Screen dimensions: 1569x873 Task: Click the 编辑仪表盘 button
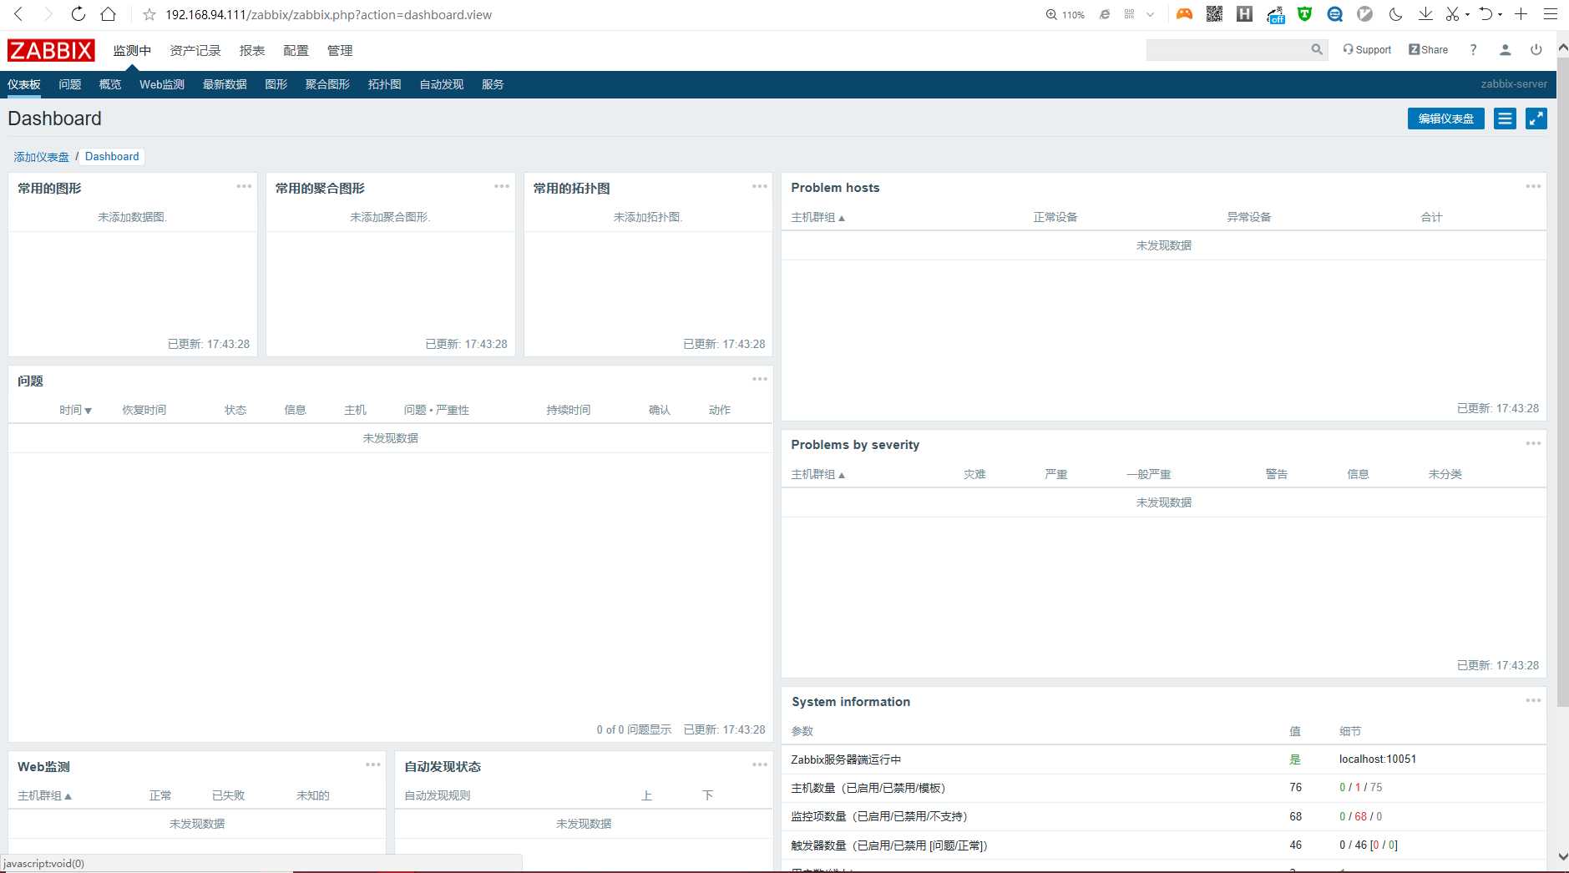tap(1446, 119)
